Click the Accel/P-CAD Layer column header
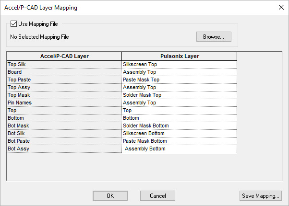 [x=64, y=56]
